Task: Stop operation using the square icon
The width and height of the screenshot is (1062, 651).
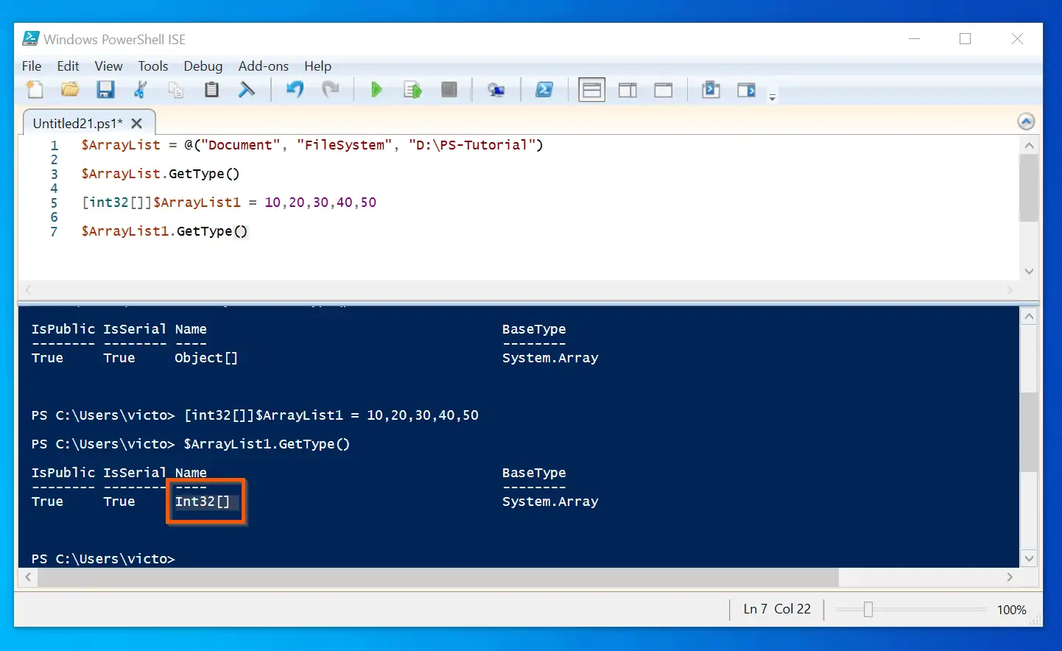Action: click(x=449, y=90)
